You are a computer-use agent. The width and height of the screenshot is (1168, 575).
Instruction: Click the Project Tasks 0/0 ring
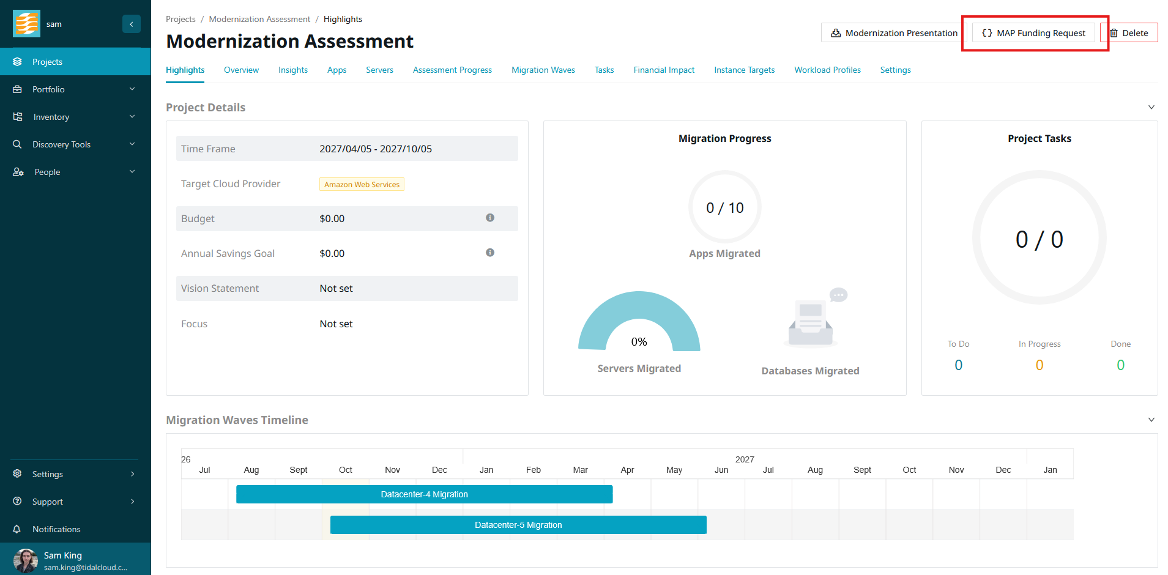click(x=1040, y=237)
